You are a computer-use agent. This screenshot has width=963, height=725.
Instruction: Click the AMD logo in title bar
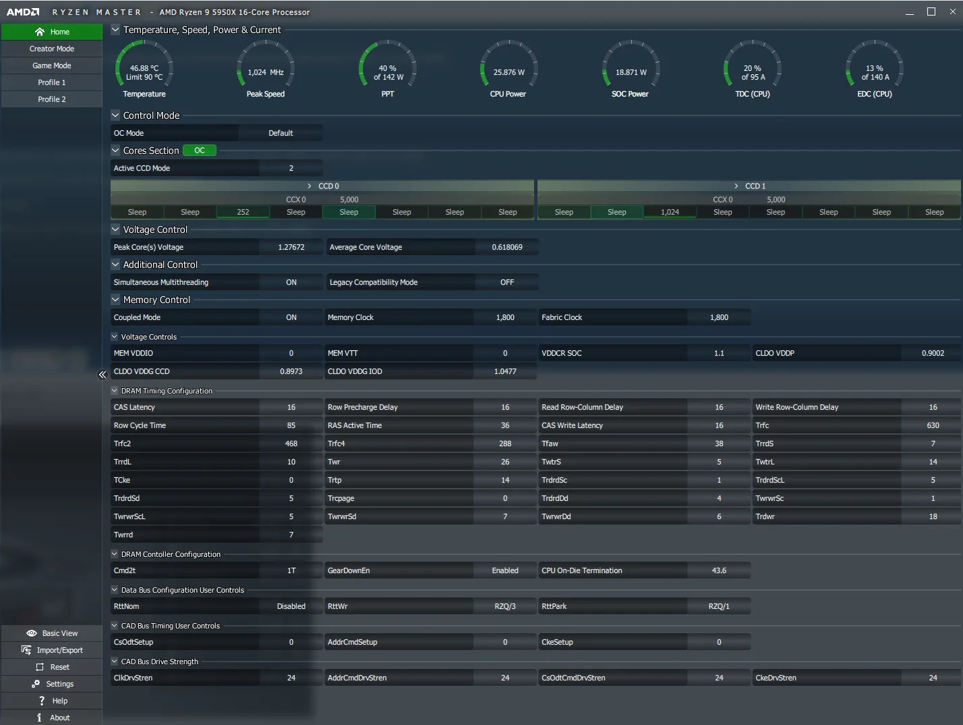click(23, 12)
